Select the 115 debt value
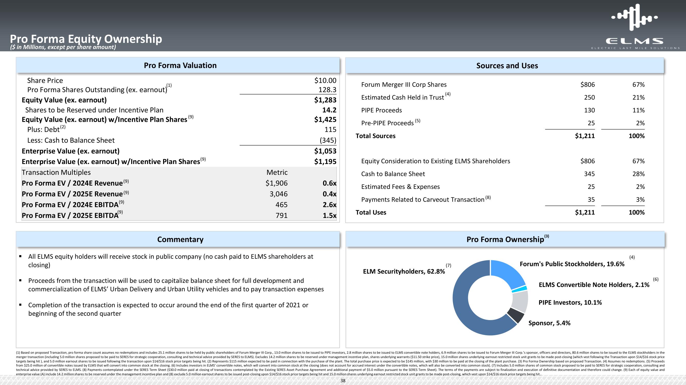This screenshot has width=686, height=385. [331, 130]
